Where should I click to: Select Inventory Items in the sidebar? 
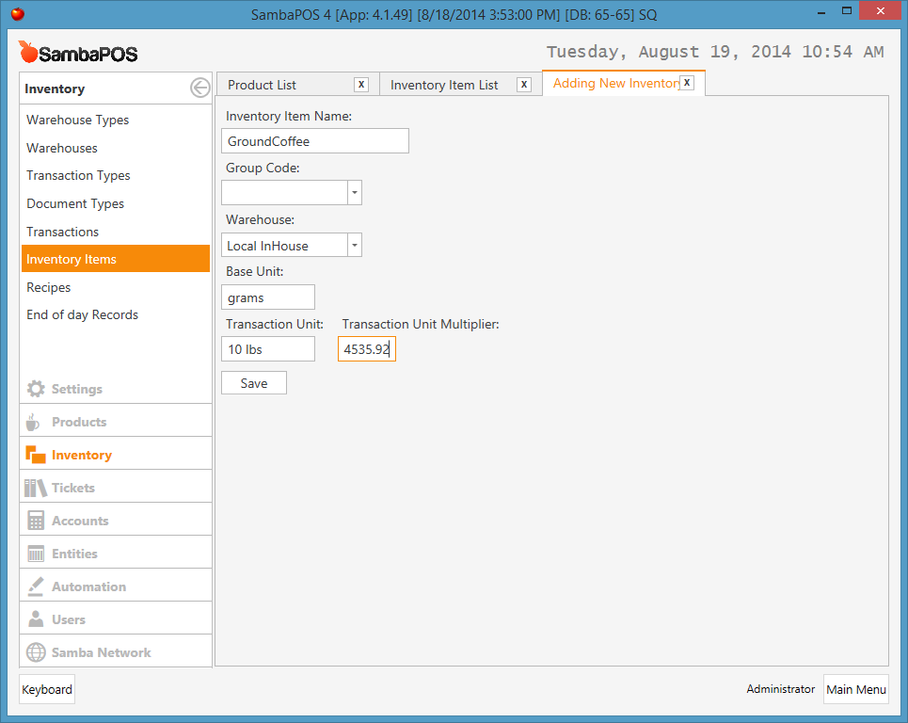[x=115, y=259]
